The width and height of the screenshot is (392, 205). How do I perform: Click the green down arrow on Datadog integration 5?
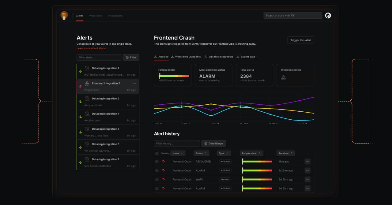[81, 132]
